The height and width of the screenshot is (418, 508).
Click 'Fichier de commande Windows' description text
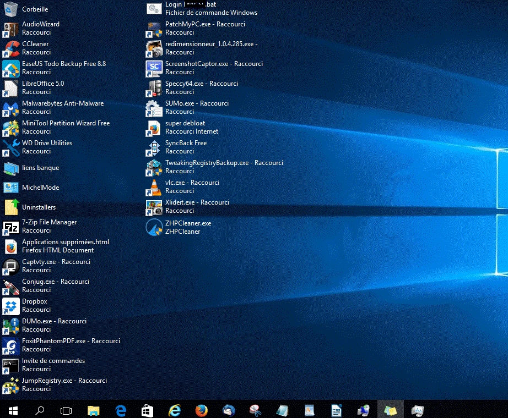[x=211, y=13]
